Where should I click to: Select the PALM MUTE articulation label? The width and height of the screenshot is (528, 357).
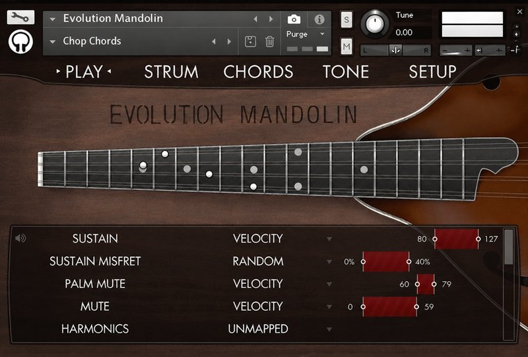[x=95, y=284]
